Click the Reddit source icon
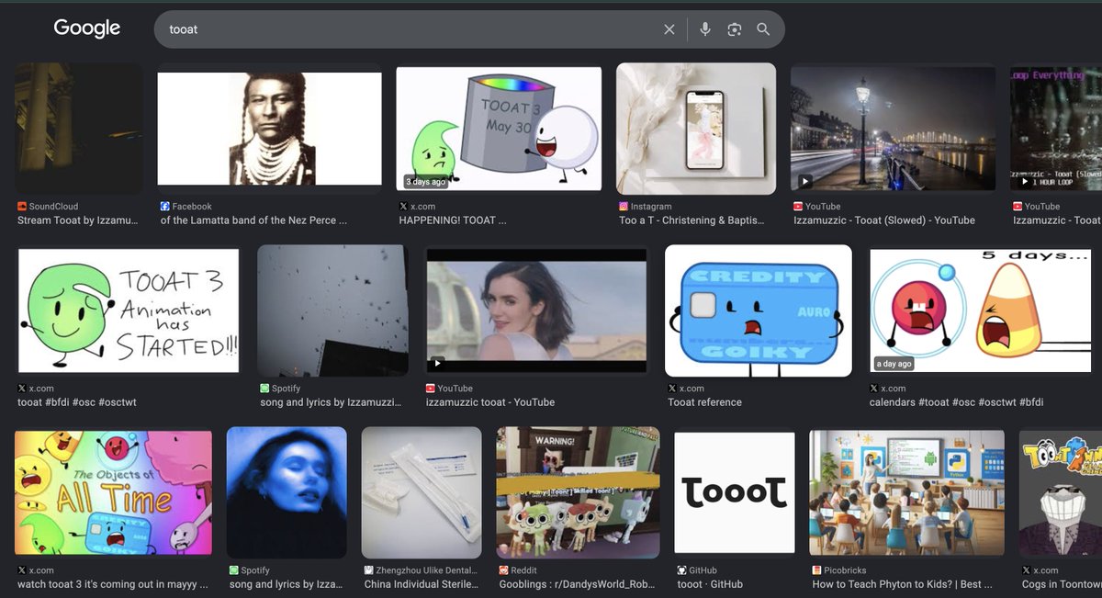The width and height of the screenshot is (1102, 598). click(504, 570)
